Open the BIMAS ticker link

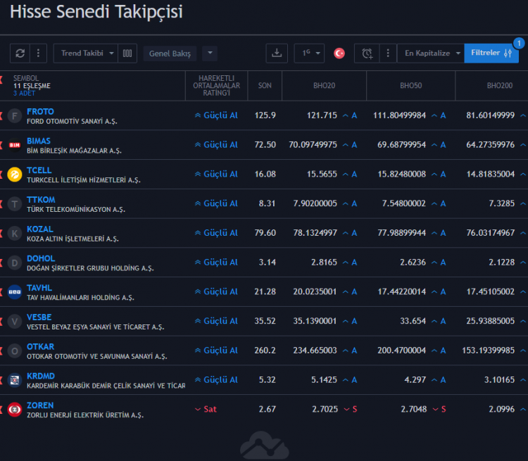[x=39, y=141]
